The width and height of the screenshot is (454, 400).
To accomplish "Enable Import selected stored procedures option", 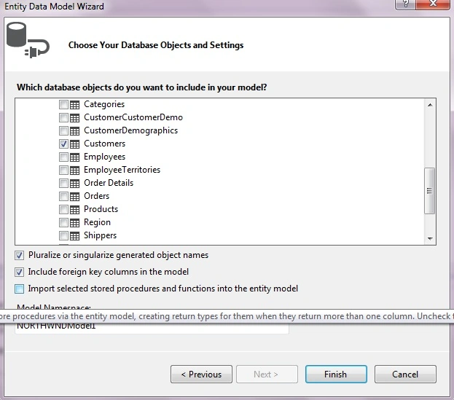I will click(20, 289).
